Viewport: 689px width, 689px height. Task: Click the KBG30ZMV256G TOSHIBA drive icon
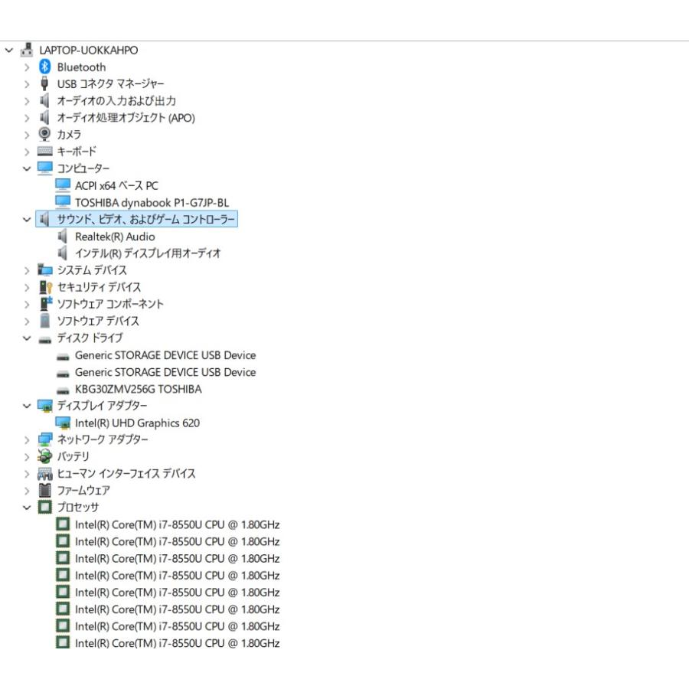pyautogui.click(x=63, y=390)
